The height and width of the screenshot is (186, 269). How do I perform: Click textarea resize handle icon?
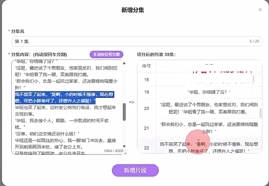(125, 153)
